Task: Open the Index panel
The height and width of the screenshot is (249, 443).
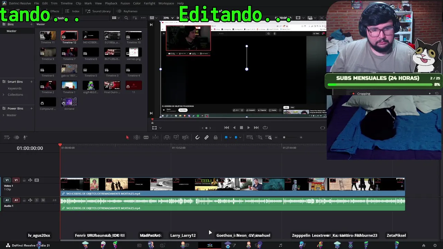Action: coord(72,11)
